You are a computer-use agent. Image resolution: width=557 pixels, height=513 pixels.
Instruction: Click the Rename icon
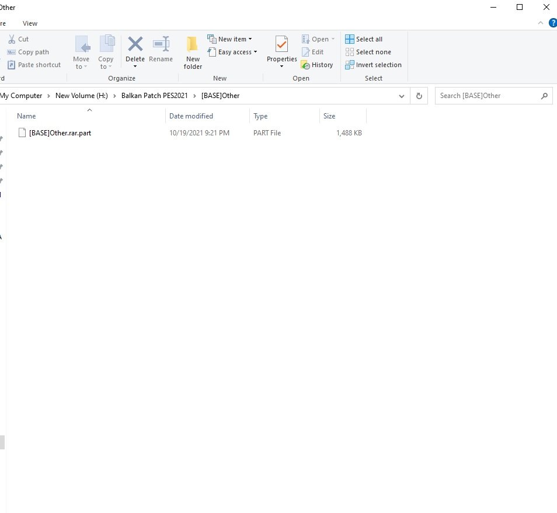(161, 44)
